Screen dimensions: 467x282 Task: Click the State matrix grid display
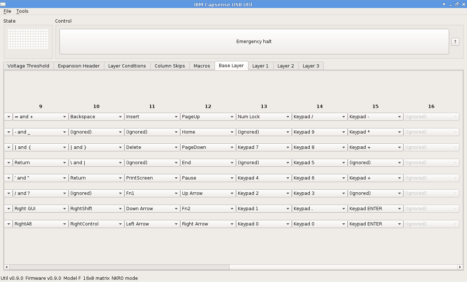[28, 39]
